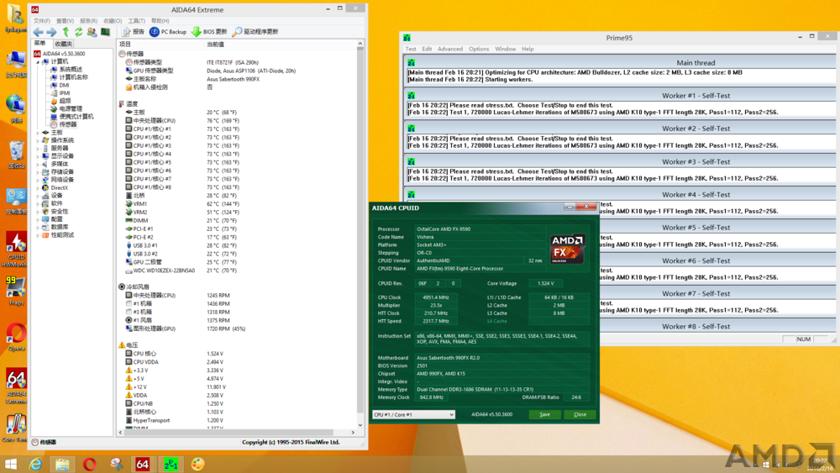Click the AIDA64 vertical scrollbar
The height and width of the screenshot is (473, 840).
360,236
